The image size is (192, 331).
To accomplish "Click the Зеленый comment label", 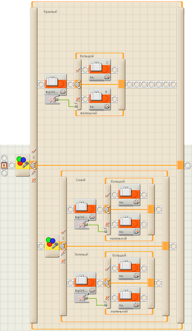I will [x=81, y=254].
